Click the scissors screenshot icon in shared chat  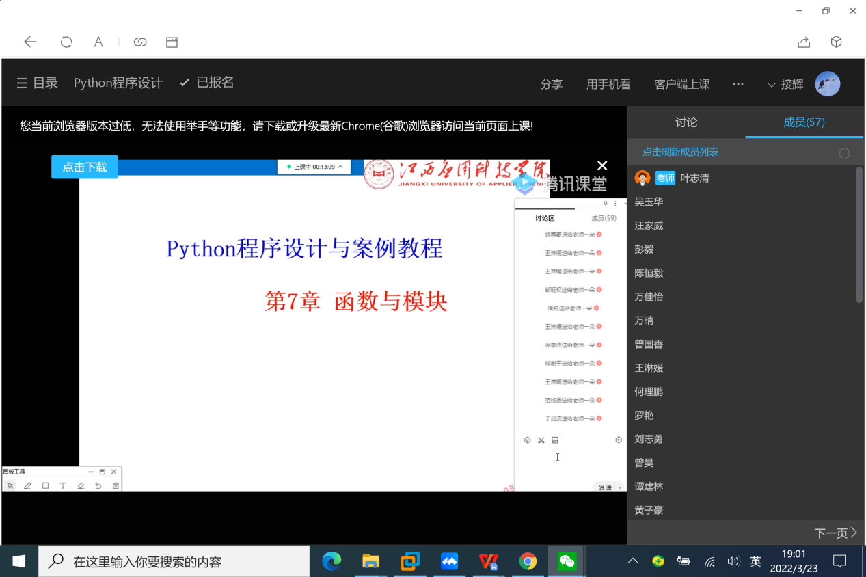tap(541, 440)
